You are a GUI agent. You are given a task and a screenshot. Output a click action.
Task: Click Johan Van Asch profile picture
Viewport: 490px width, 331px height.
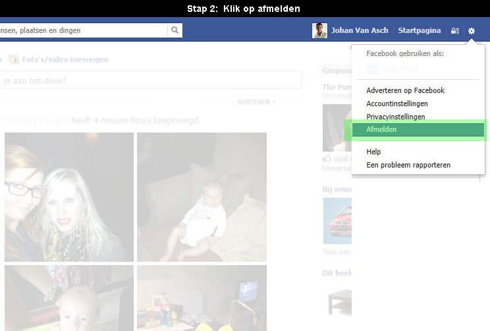click(x=319, y=30)
